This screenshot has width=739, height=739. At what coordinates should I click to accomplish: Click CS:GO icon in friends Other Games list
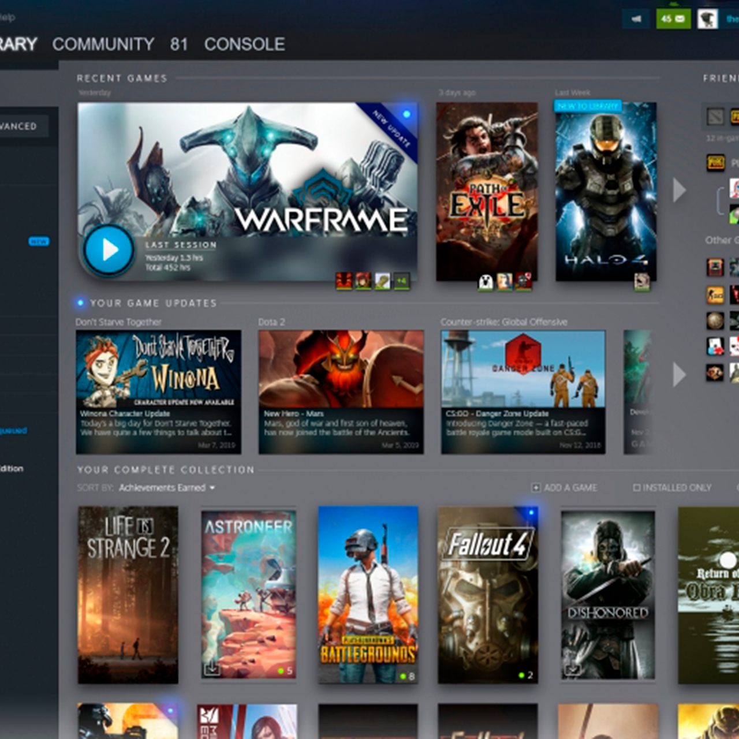click(x=715, y=294)
